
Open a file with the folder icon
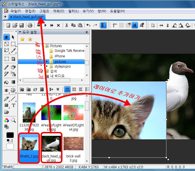pos(15,25)
